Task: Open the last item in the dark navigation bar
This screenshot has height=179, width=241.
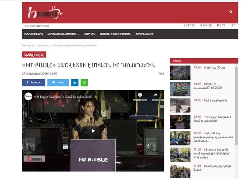Action: [145, 34]
